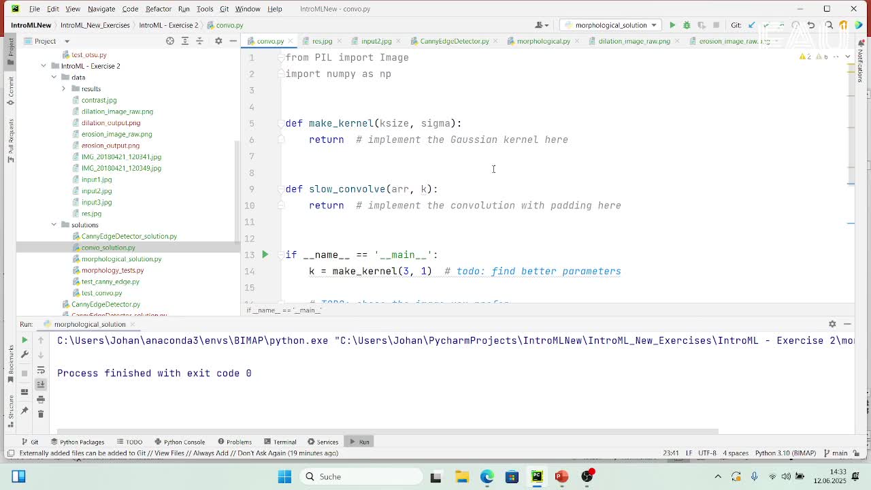Toggle scroll to end in run console
This screenshot has width=871, height=490.
tap(40, 385)
